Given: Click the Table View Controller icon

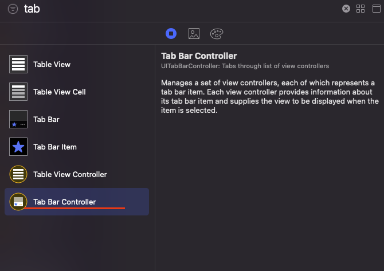Looking at the screenshot, I should 18,174.
